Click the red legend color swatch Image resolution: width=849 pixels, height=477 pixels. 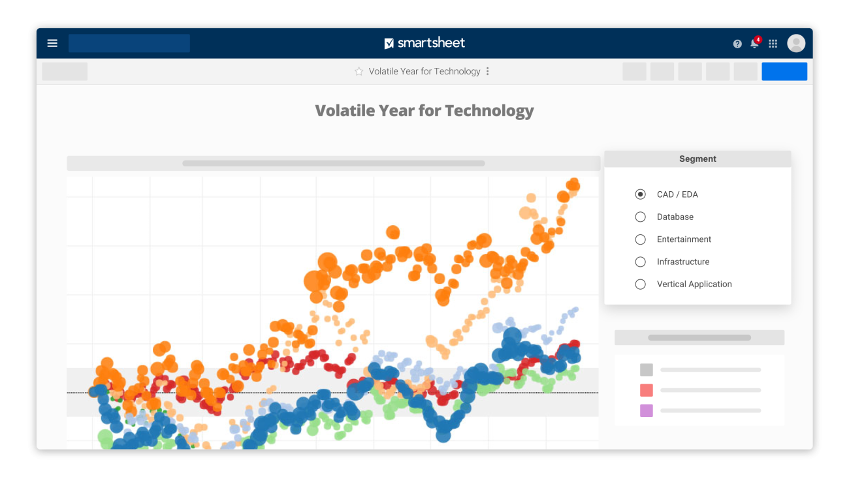[x=646, y=390]
